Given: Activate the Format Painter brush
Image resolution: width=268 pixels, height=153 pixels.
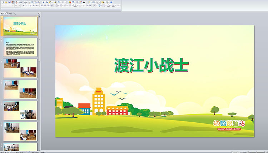Looking at the screenshot, I should (x=55, y=2).
